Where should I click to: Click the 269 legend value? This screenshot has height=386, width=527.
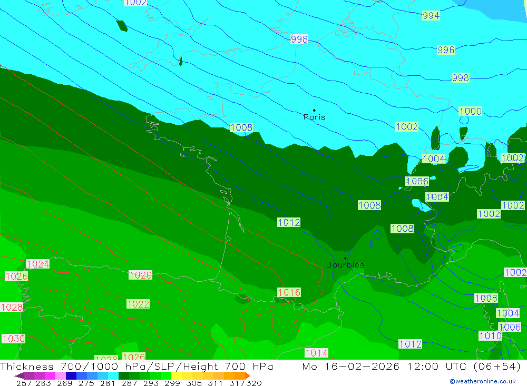[64, 383]
